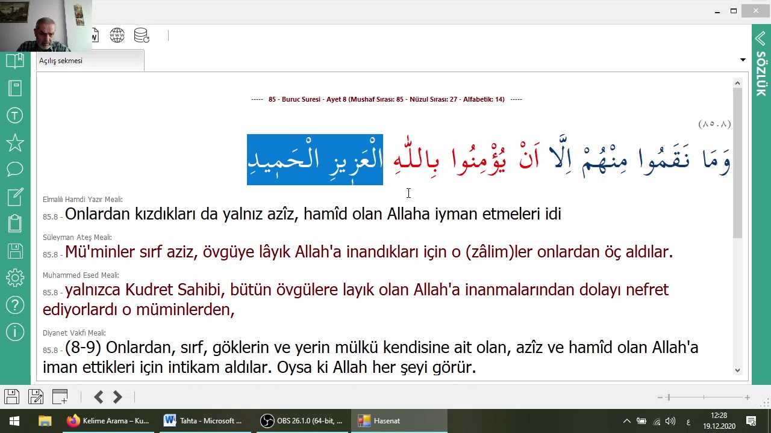Click the database refresh icon in toolbar
The image size is (771, 433).
142,35
